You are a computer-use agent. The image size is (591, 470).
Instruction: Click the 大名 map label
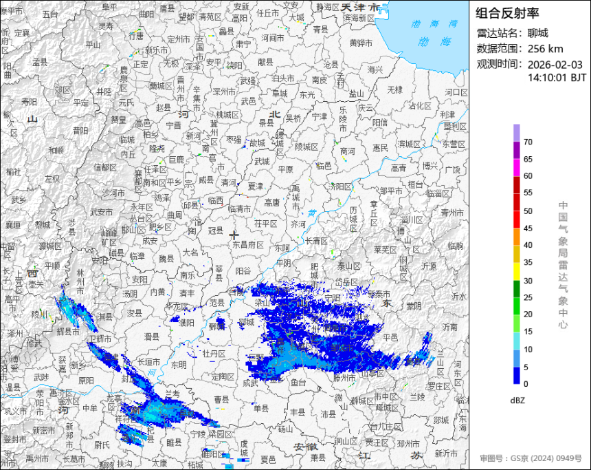tap(190, 252)
